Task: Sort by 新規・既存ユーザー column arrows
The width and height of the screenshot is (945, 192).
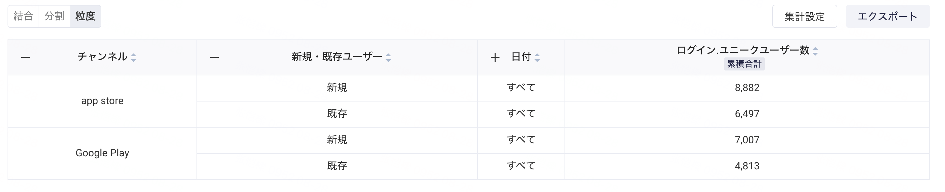Action: 388,57
